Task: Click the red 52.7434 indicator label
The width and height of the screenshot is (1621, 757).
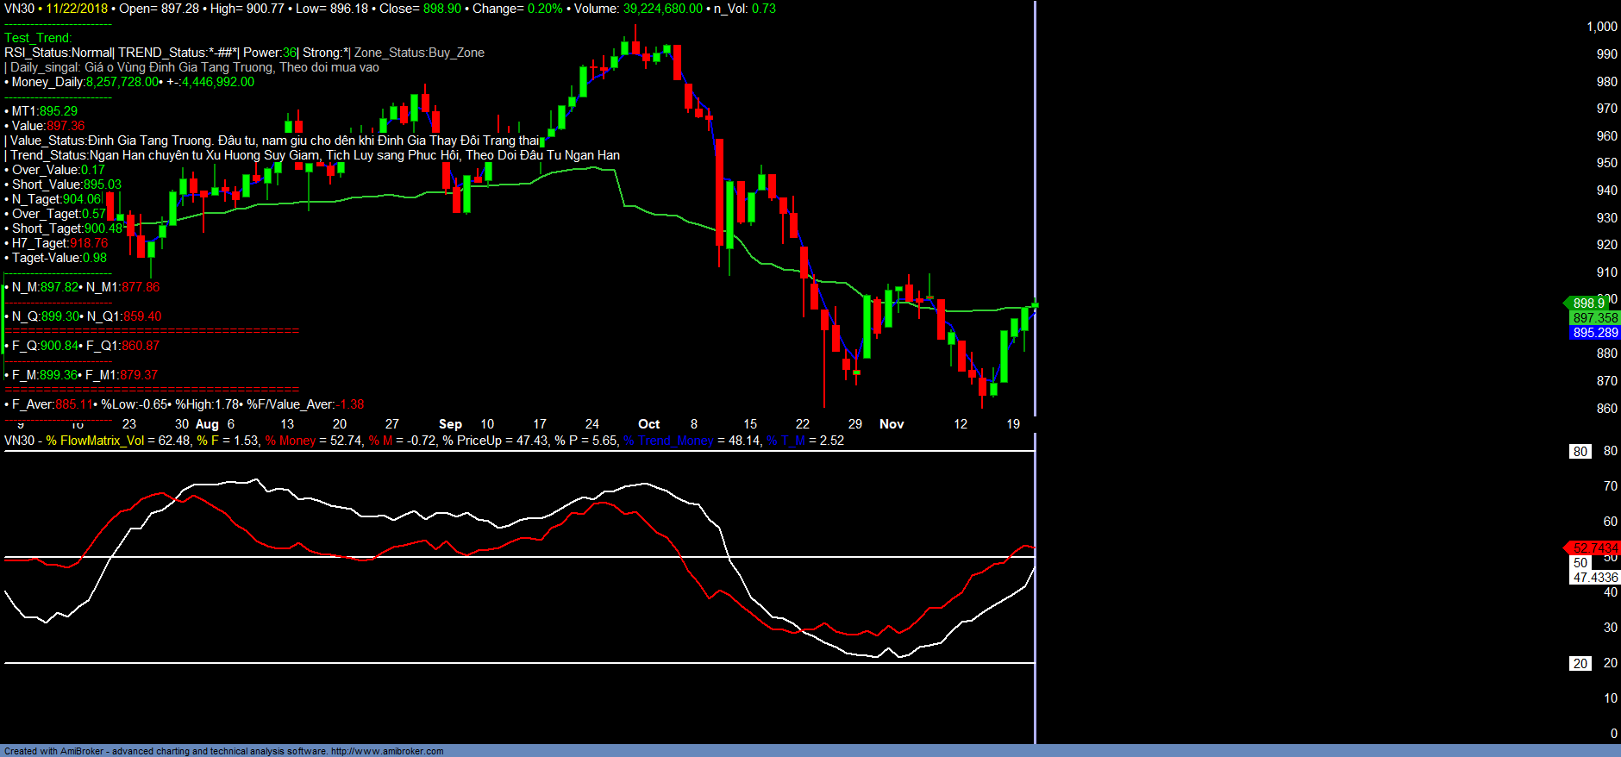Action: tap(1594, 548)
